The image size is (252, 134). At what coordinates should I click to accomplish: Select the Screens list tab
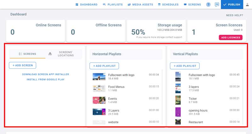[27, 54]
